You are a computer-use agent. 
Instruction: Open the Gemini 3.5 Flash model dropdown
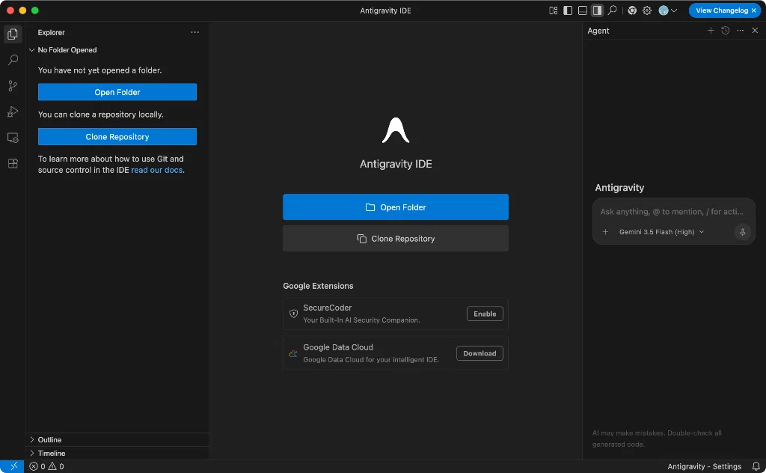[x=661, y=232]
